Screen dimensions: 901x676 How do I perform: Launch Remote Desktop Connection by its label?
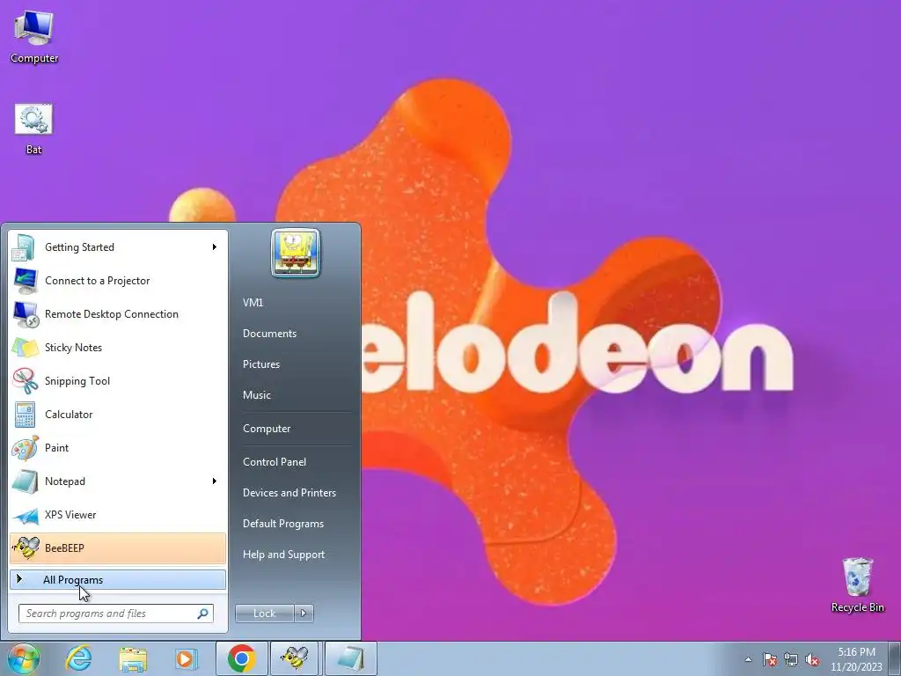(x=112, y=314)
